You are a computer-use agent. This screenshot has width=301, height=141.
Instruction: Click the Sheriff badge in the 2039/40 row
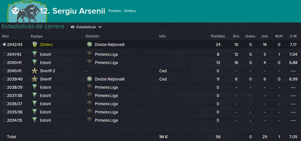click(35, 79)
